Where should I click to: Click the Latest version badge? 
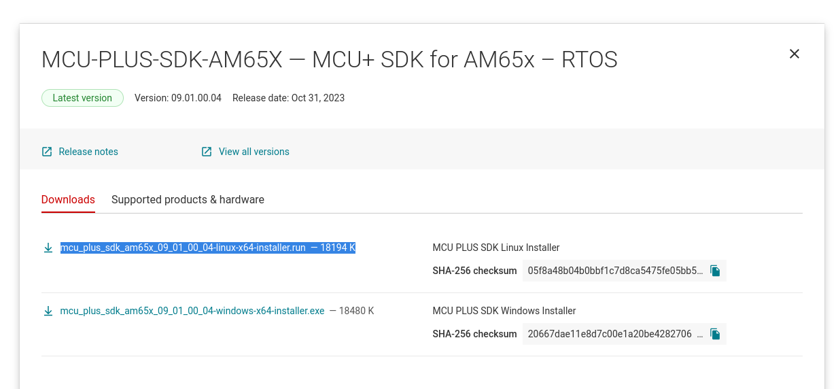pos(82,98)
